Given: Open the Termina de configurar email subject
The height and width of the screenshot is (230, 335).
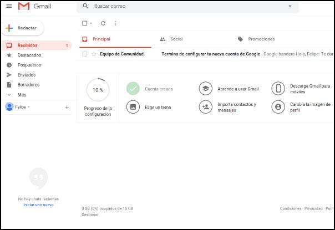Looking at the screenshot, I should [211, 54].
